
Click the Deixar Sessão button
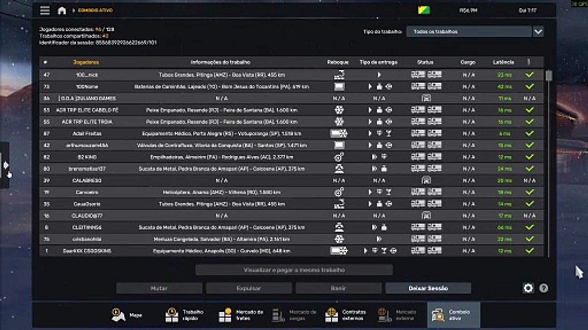428,288
